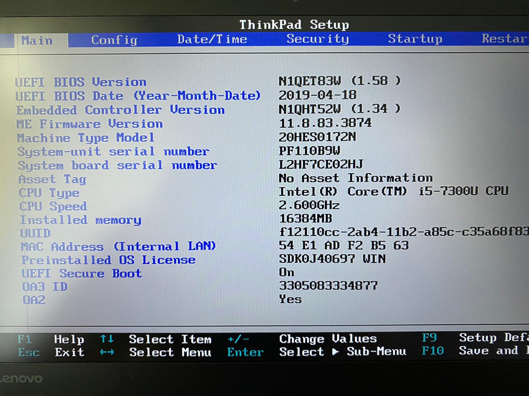This screenshot has height=396, width=529.
Task: Select the OA2 Yes value
Action: click(x=290, y=299)
